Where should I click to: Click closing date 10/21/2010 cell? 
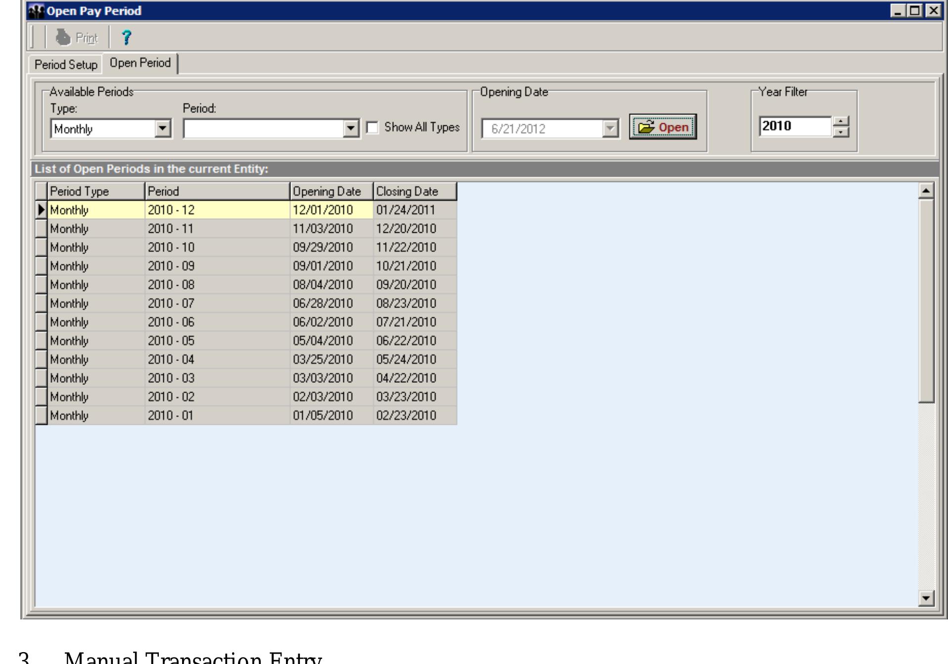click(415, 266)
